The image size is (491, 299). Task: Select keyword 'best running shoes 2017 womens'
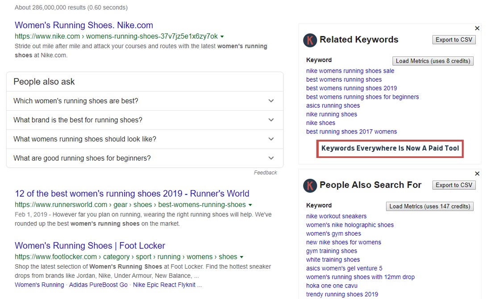pos(351,132)
